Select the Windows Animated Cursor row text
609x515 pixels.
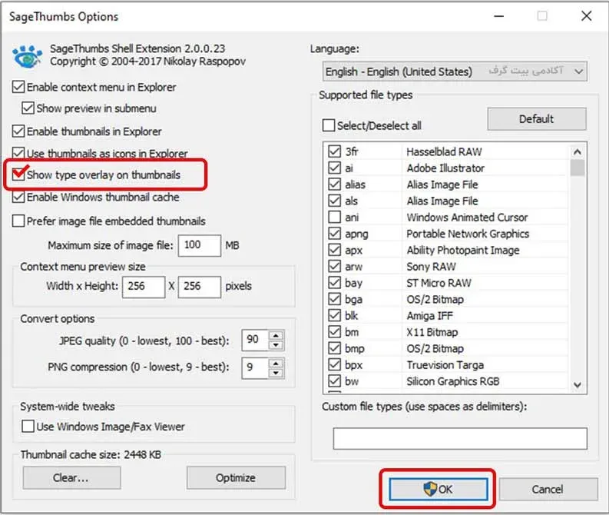coord(467,218)
